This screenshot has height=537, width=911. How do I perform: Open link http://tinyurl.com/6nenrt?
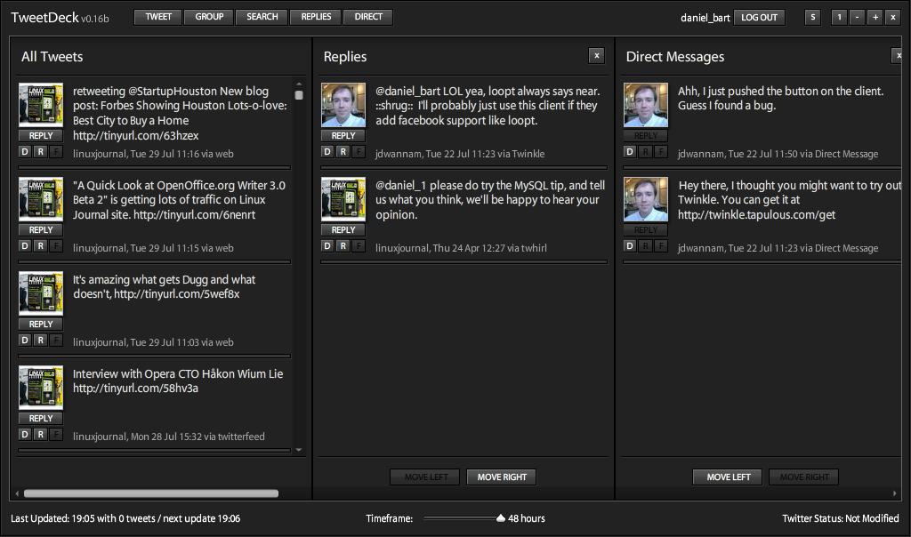pyautogui.click(x=194, y=215)
